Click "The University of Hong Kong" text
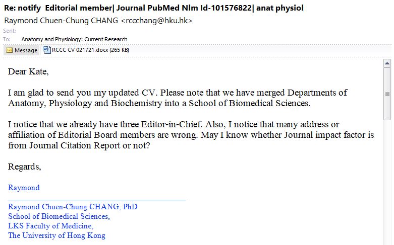This screenshot has width=394, height=245. click(x=57, y=235)
